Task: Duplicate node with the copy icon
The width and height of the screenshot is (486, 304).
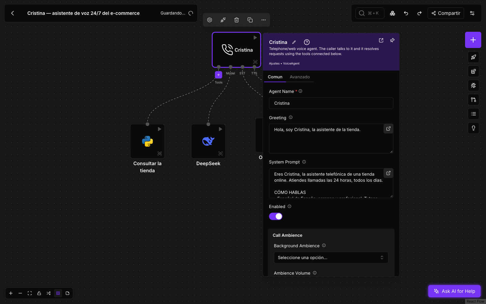Action: coord(250,20)
